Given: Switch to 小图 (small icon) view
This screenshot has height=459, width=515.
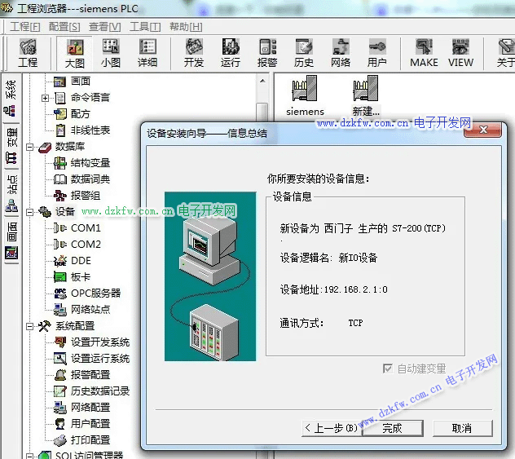Looking at the screenshot, I should tap(111, 52).
